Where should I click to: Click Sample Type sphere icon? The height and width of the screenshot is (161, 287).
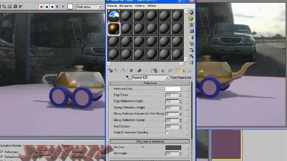pos(191,13)
